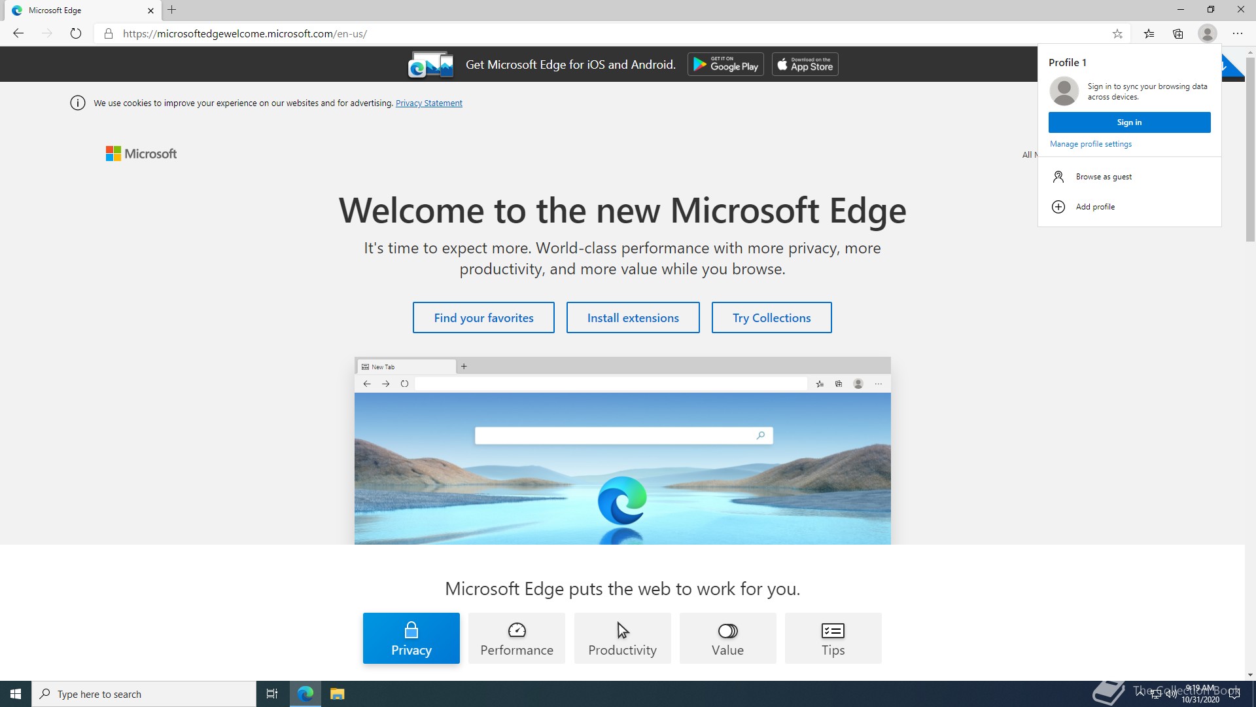This screenshot has height=707, width=1256.
Task: Refresh the page with the reload icon
Action: point(76,33)
